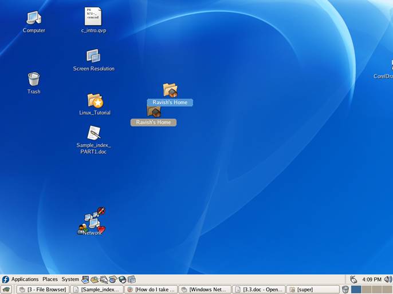
Task: Open the Linux_Tutorial folder
Action: point(95,101)
